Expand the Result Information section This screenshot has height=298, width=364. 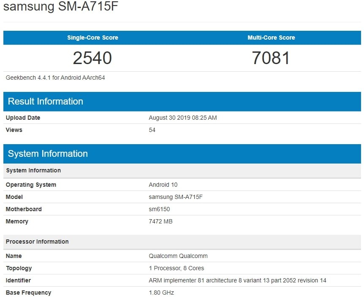click(x=45, y=101)
